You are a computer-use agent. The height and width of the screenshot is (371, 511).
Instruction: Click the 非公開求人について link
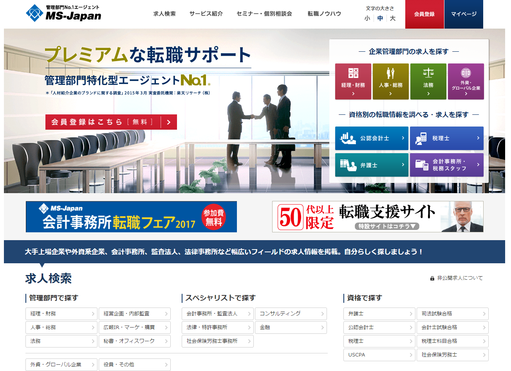[x=460, y=278]
